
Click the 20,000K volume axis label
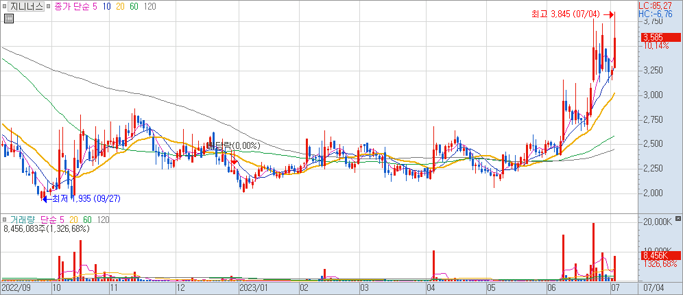658,222
